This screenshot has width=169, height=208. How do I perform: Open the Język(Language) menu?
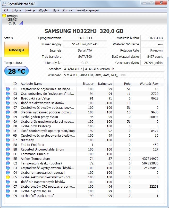[87, 10]
